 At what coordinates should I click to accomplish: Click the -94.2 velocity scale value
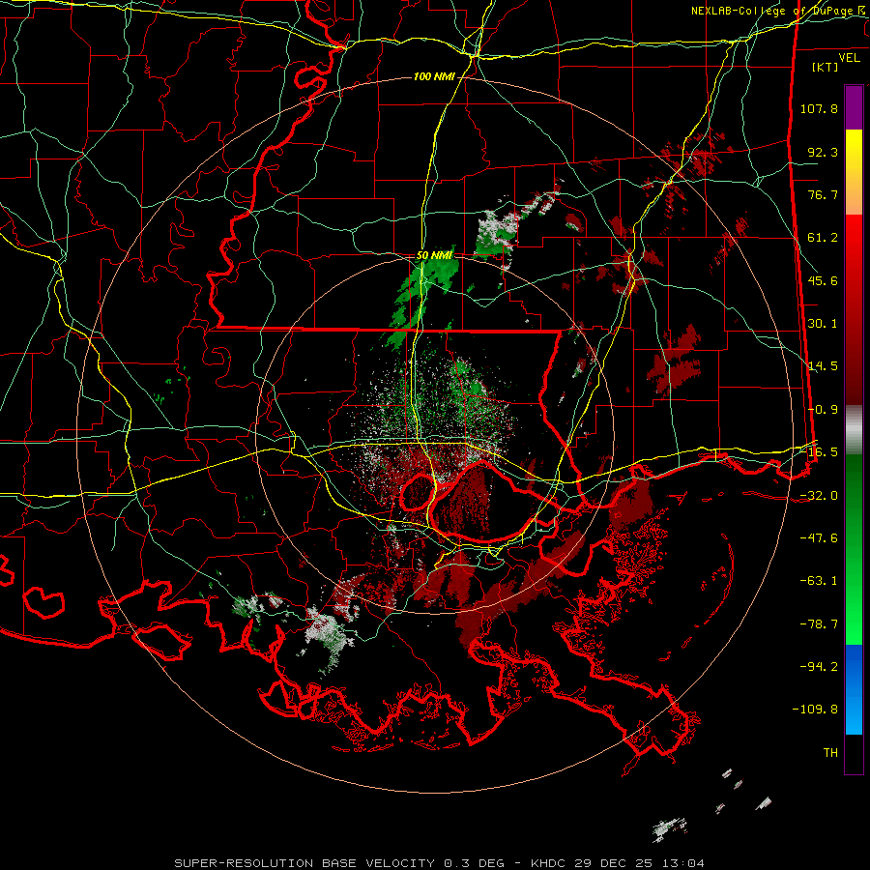(x=819, y=667)
